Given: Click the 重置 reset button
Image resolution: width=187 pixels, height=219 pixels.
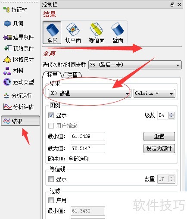Looking at the screenshot, I should tap(159, 136).
